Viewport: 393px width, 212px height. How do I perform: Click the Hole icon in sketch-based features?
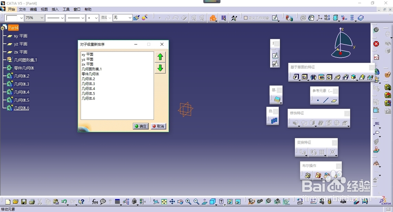click(x=329, y=77)
